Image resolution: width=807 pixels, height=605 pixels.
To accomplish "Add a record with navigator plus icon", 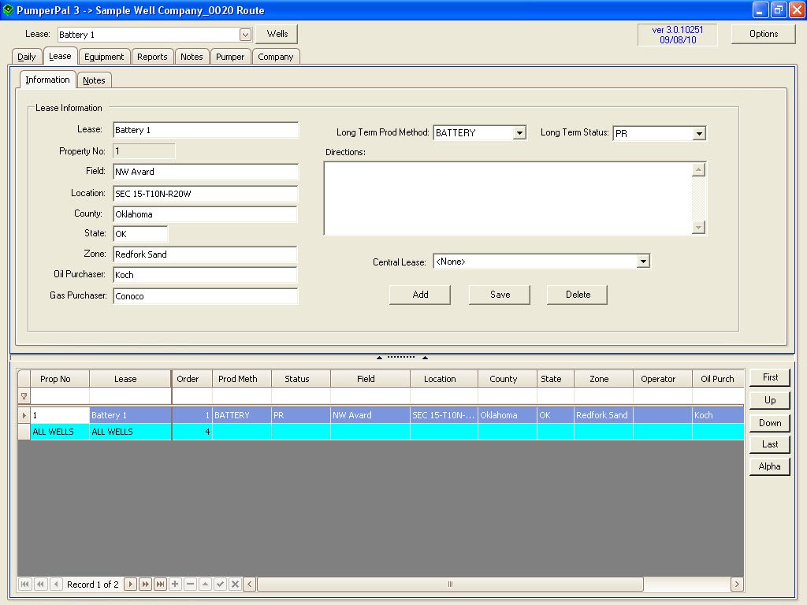I will (x=175, y=585).
